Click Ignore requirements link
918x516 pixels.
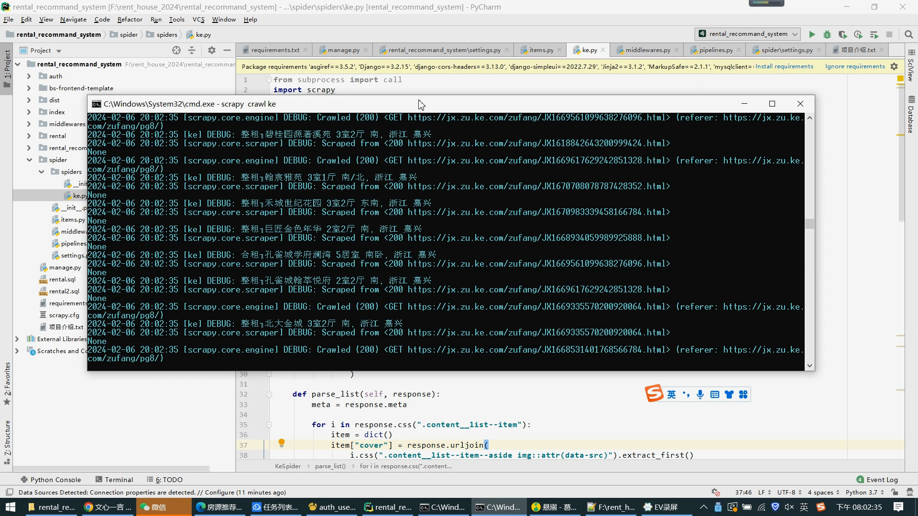coord(855,66)
